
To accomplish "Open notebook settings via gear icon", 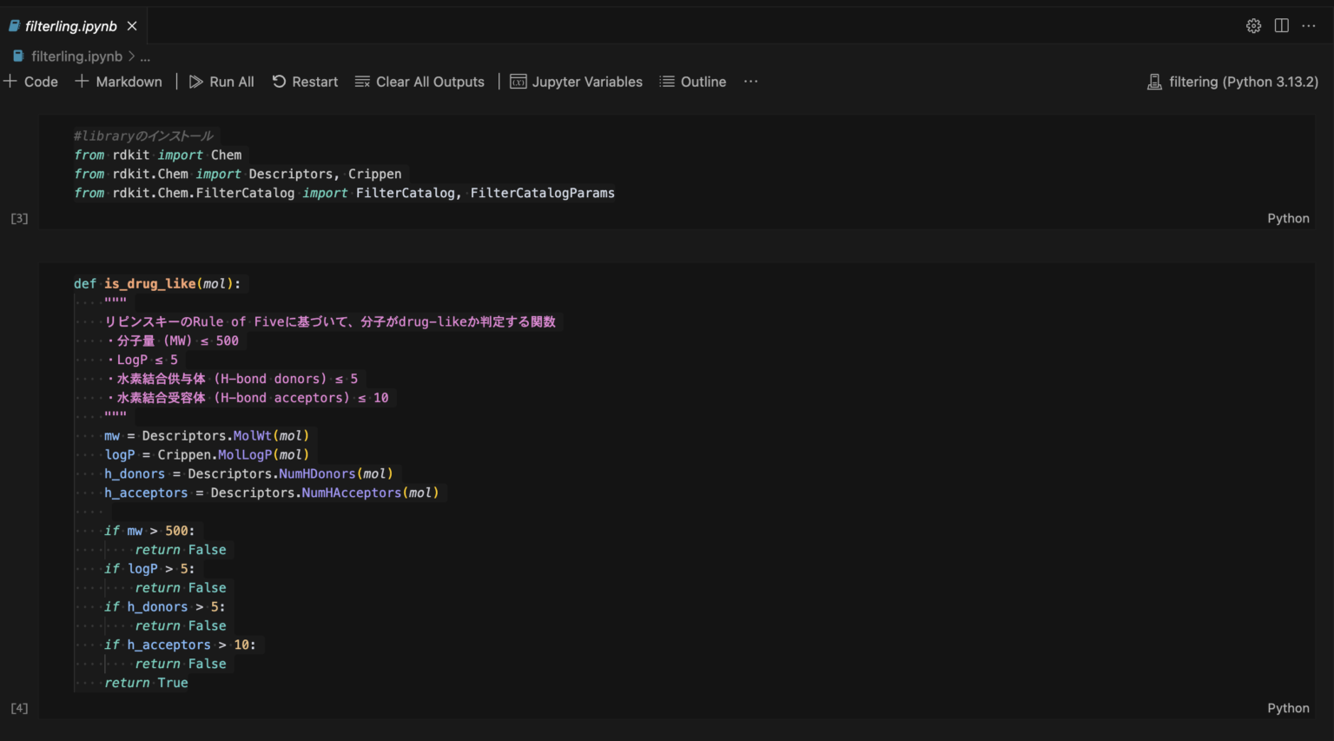I will [x=1253, y=25].
